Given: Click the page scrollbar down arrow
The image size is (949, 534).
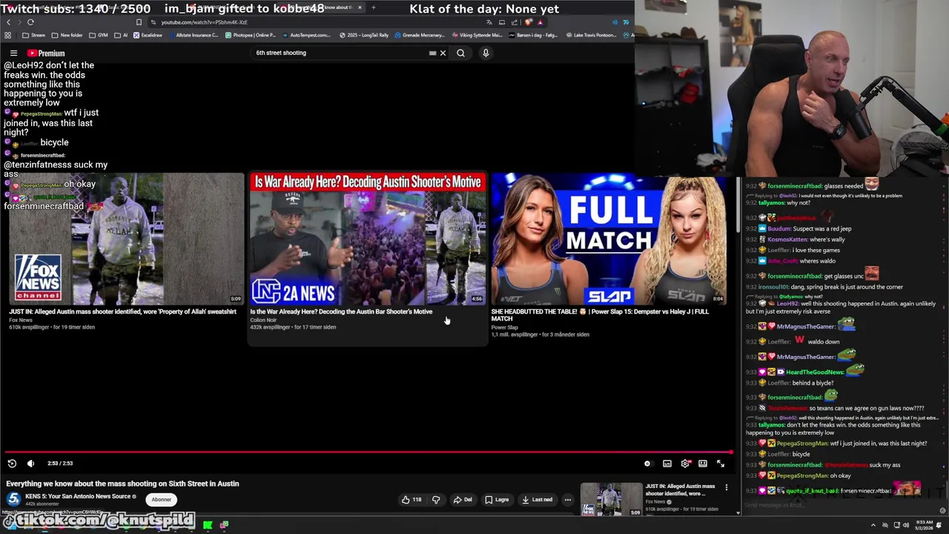Looking at the screenshot, I should tap(738, 512).
